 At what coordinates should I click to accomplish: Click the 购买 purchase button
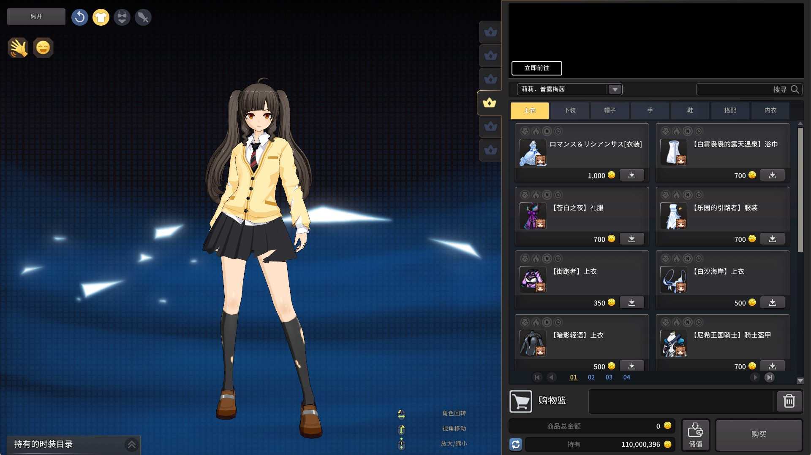click(x=759, y=434)
